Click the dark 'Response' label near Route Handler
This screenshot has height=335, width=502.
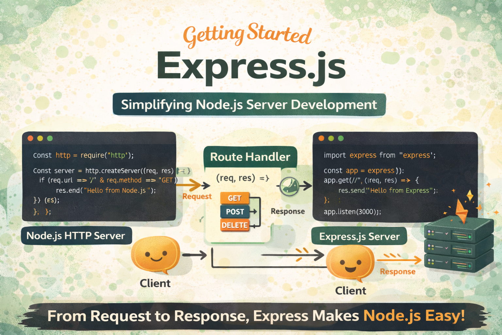pos(288,211)
